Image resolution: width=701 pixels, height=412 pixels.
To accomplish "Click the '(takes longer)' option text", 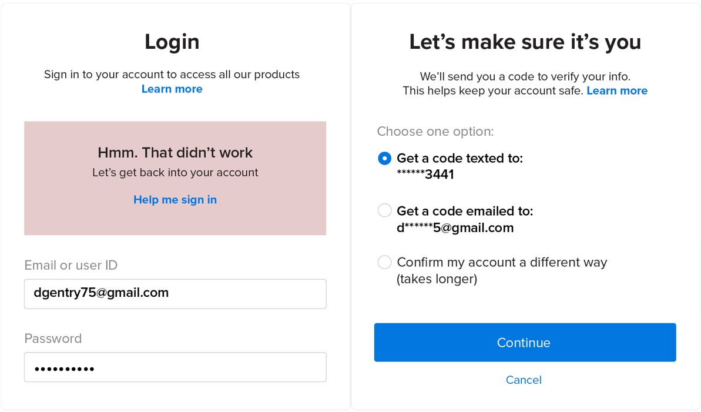I will 437,279.
